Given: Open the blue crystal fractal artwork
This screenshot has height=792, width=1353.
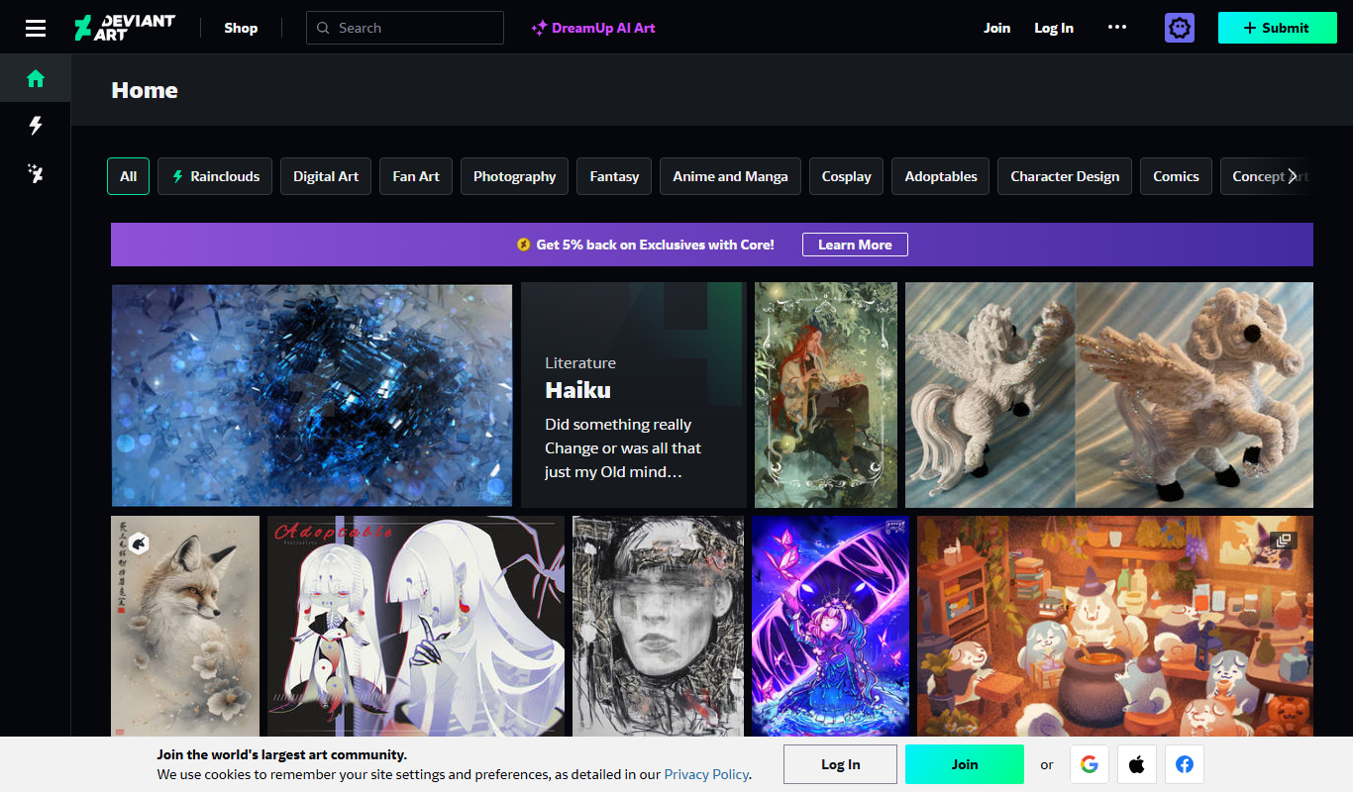Looking at the screenshot, I should (312, 395).
